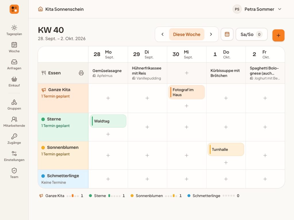Add Sterne event on Friday
The image size is (294, 220).
coord(265,127)
